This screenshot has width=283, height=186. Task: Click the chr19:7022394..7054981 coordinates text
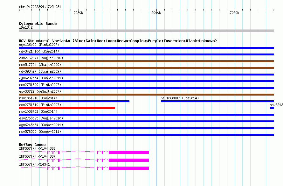tap(40, 7)
